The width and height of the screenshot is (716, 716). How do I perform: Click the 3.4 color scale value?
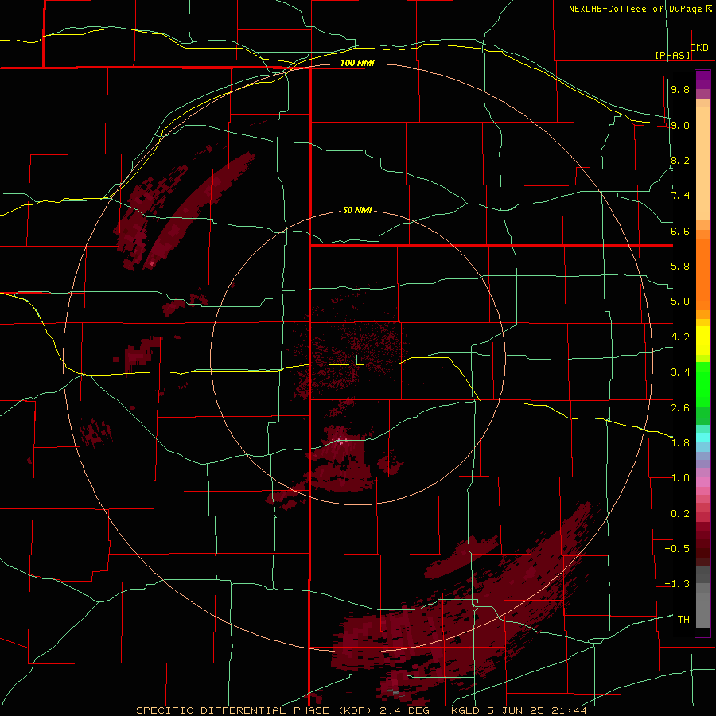click(x=680, y=372)
